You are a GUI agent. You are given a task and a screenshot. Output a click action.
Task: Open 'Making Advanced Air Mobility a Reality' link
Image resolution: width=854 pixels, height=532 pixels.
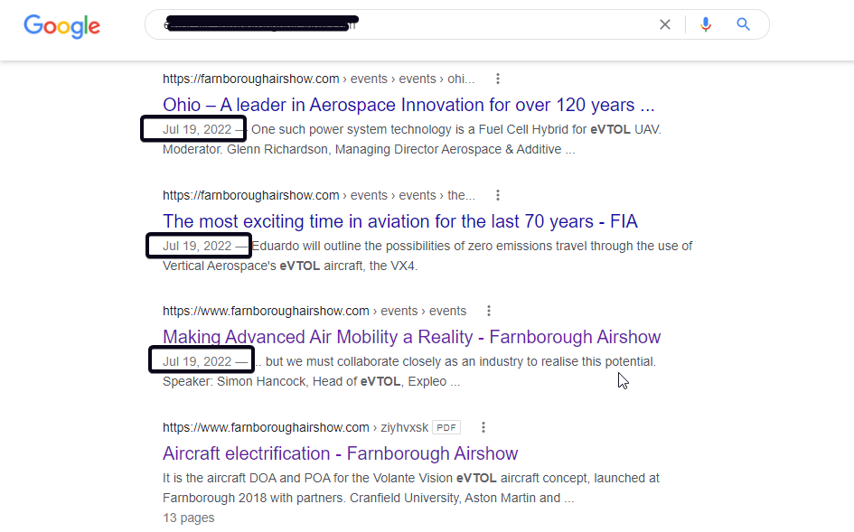click(411, 337)
